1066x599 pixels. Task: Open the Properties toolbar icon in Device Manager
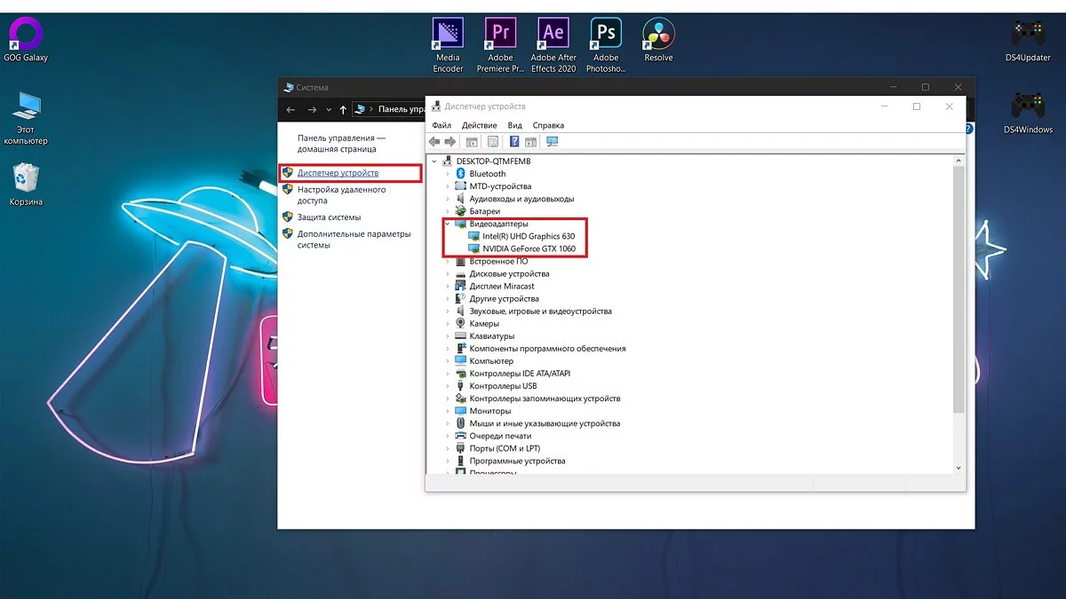tap(493, 142)
